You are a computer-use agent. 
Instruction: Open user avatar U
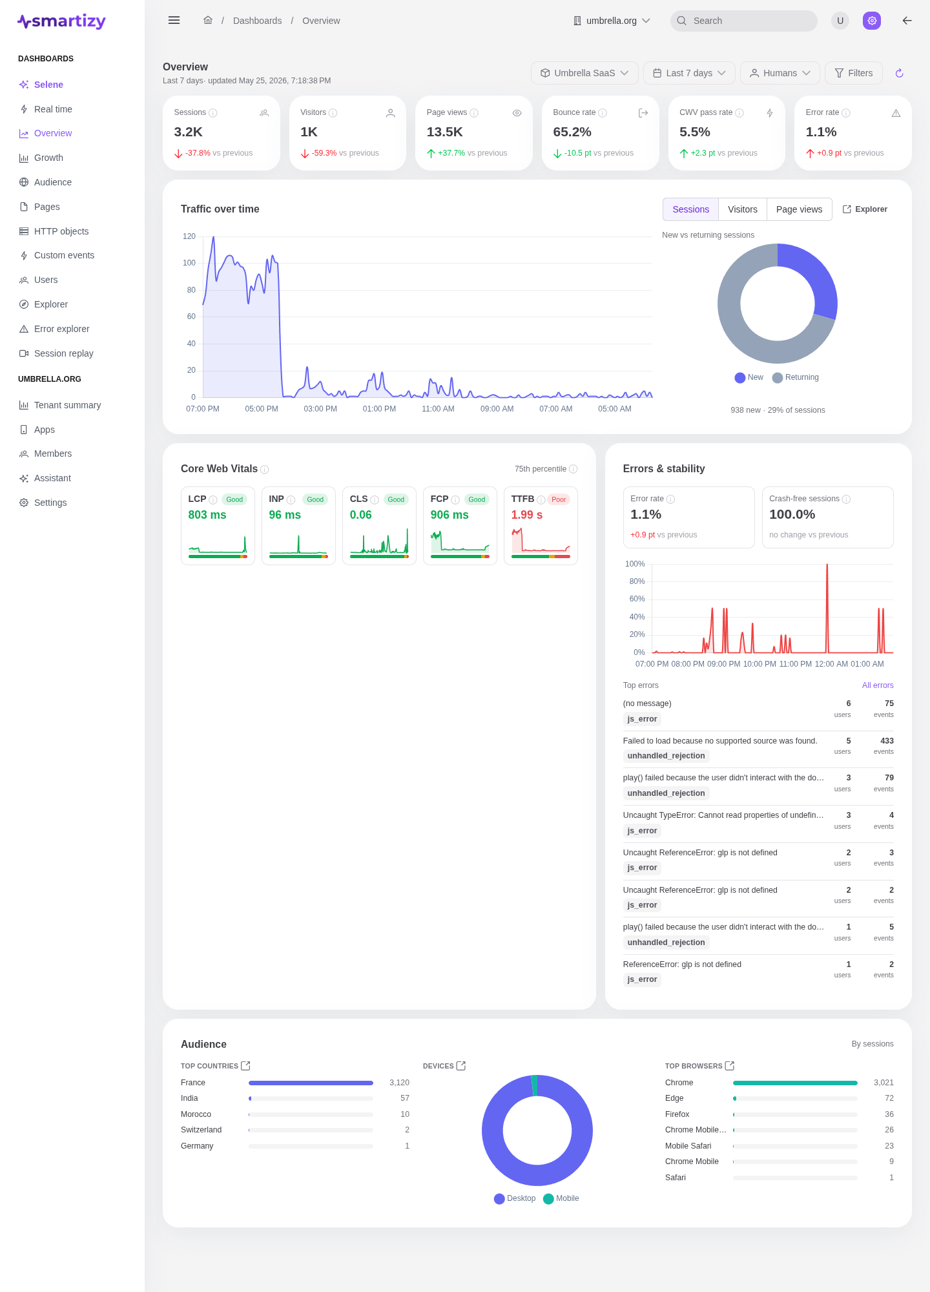coord(840,21)
